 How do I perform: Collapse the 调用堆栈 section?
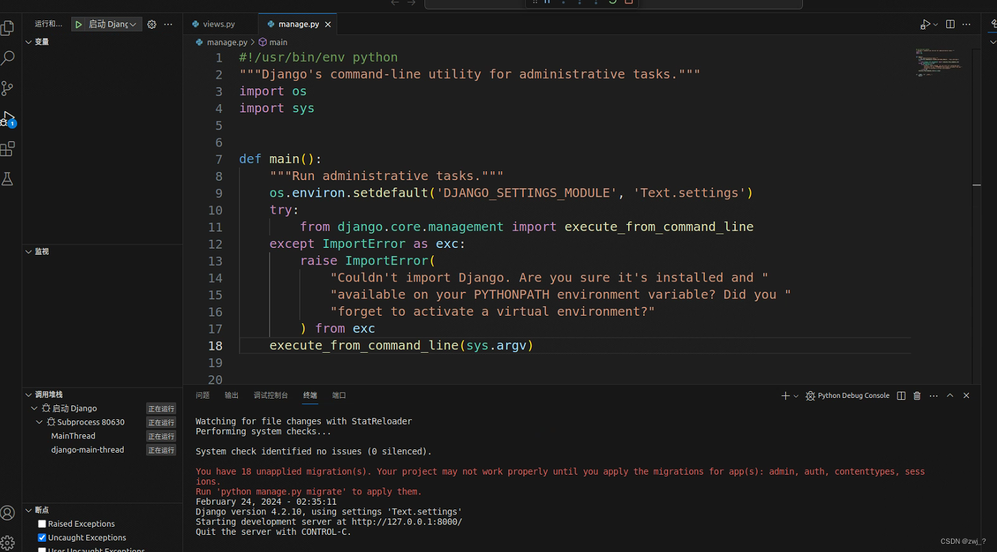(29, 394)
